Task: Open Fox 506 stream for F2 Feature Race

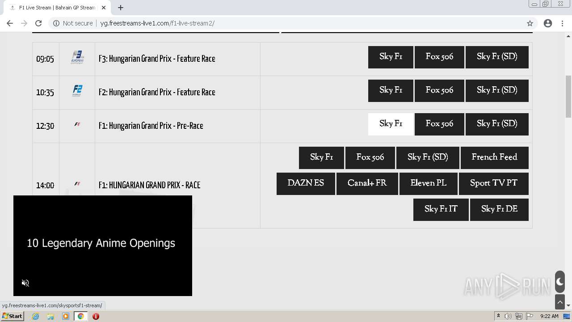Action: click(x=439, y=90)
